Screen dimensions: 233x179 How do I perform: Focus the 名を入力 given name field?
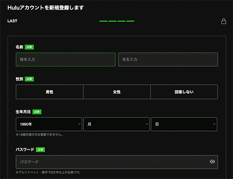[168, 60]
